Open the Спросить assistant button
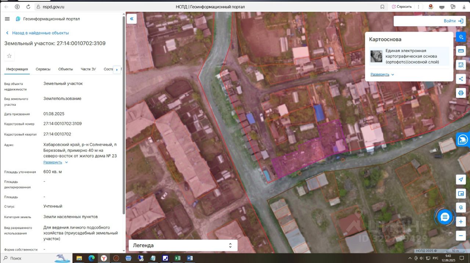Image resolution: width=470 pixels, height=263 pixels. click(x=401, y=7)
